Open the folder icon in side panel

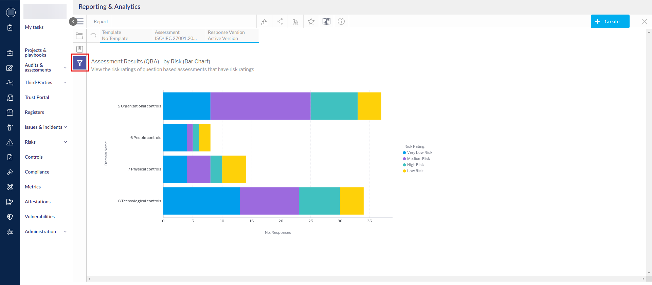pos(80,36)
